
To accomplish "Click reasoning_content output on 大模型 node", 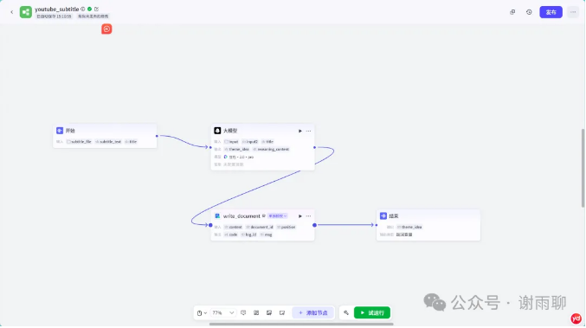I will click(271, 149).
